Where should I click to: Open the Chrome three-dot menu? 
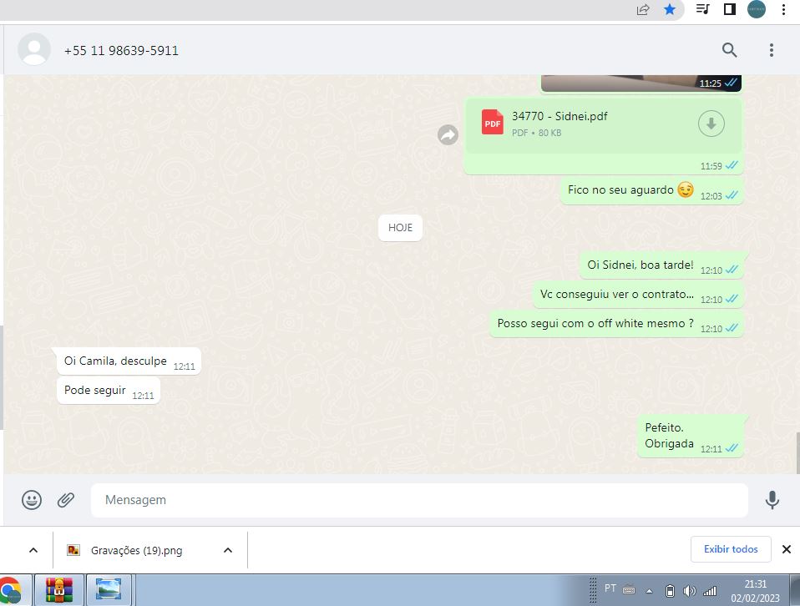[783, 9]
